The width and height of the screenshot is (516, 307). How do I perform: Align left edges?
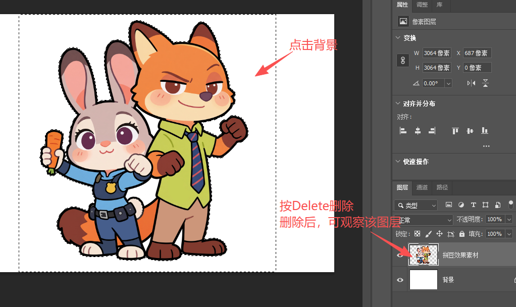point(403,131)
